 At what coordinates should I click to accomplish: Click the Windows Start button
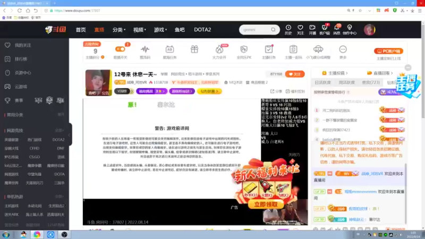(x=6, y=235)
